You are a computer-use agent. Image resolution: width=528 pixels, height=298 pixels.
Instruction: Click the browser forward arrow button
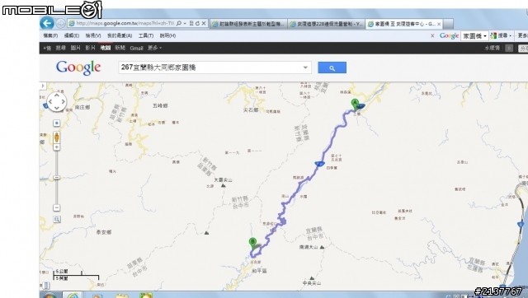pos(60,23)
